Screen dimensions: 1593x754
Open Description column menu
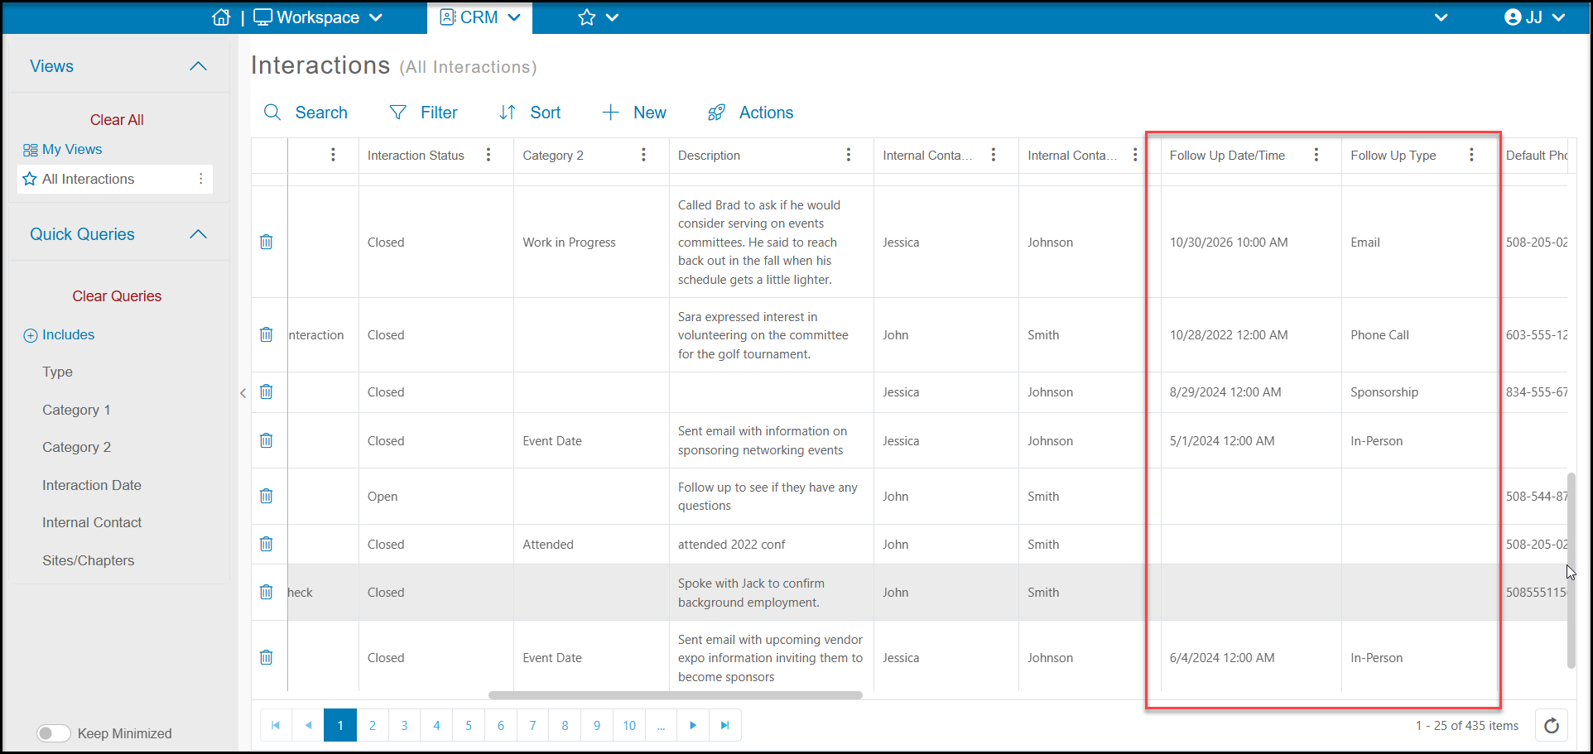click(849, 155)
